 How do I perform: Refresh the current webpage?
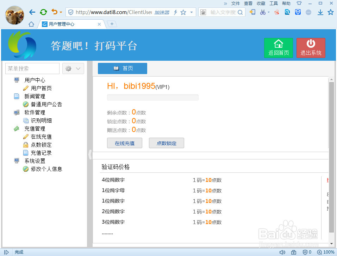point(43,12)
